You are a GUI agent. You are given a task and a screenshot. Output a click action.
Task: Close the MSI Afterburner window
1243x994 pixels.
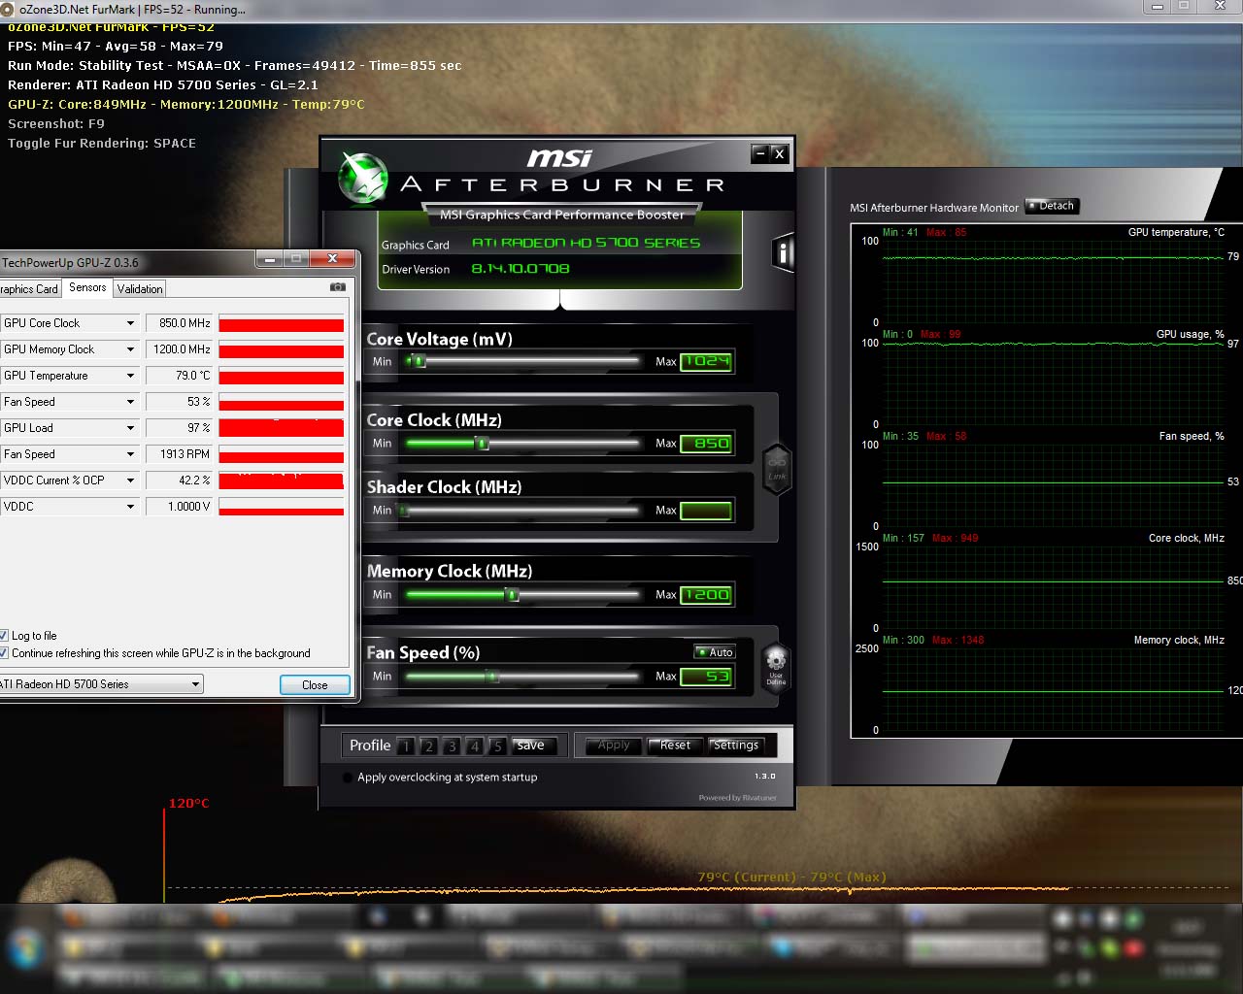pyautogui.click(x=779, y=153)
